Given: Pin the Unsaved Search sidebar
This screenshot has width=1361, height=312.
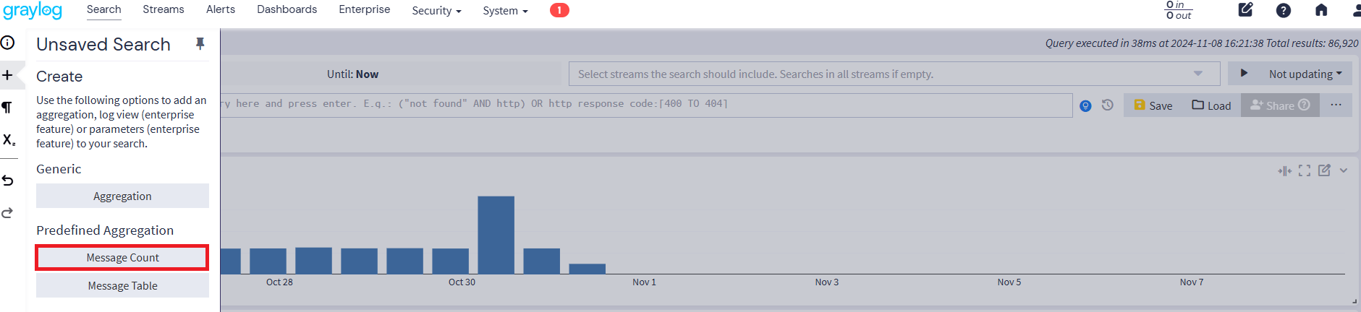Looking at the screenshot, I should [x=200, y=44].
